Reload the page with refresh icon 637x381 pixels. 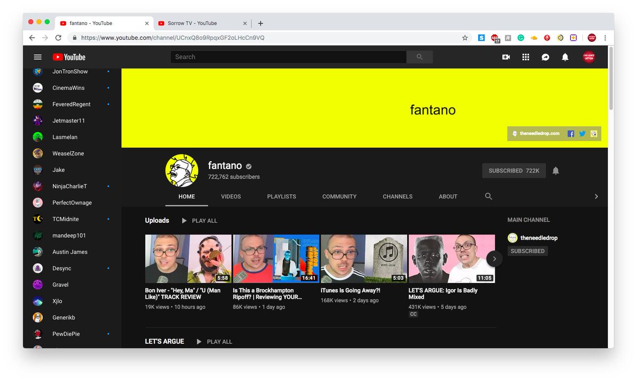[58, 38]
